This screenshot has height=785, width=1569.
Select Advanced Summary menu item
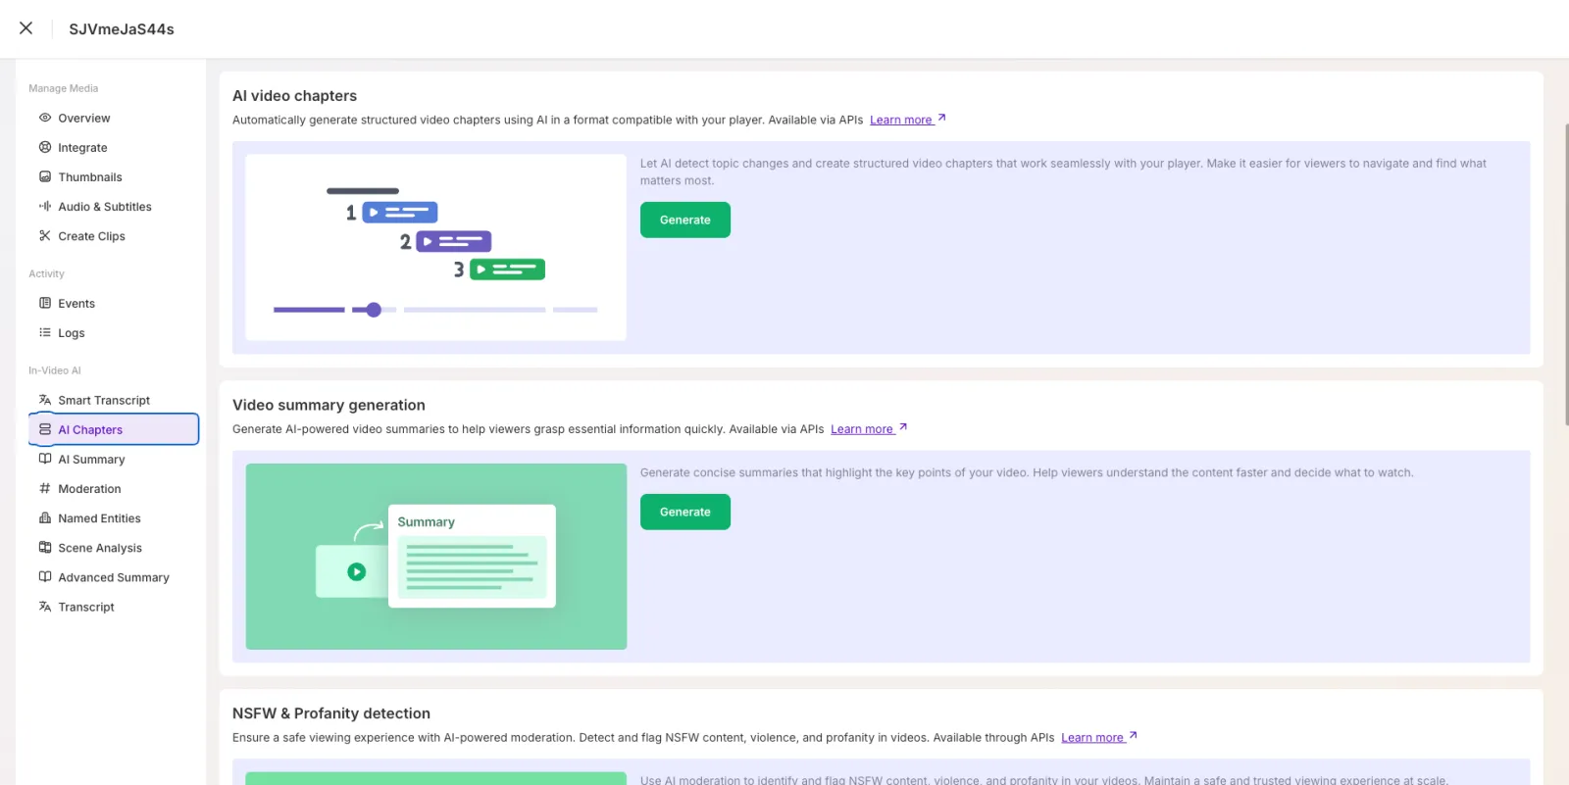(114, 576)
